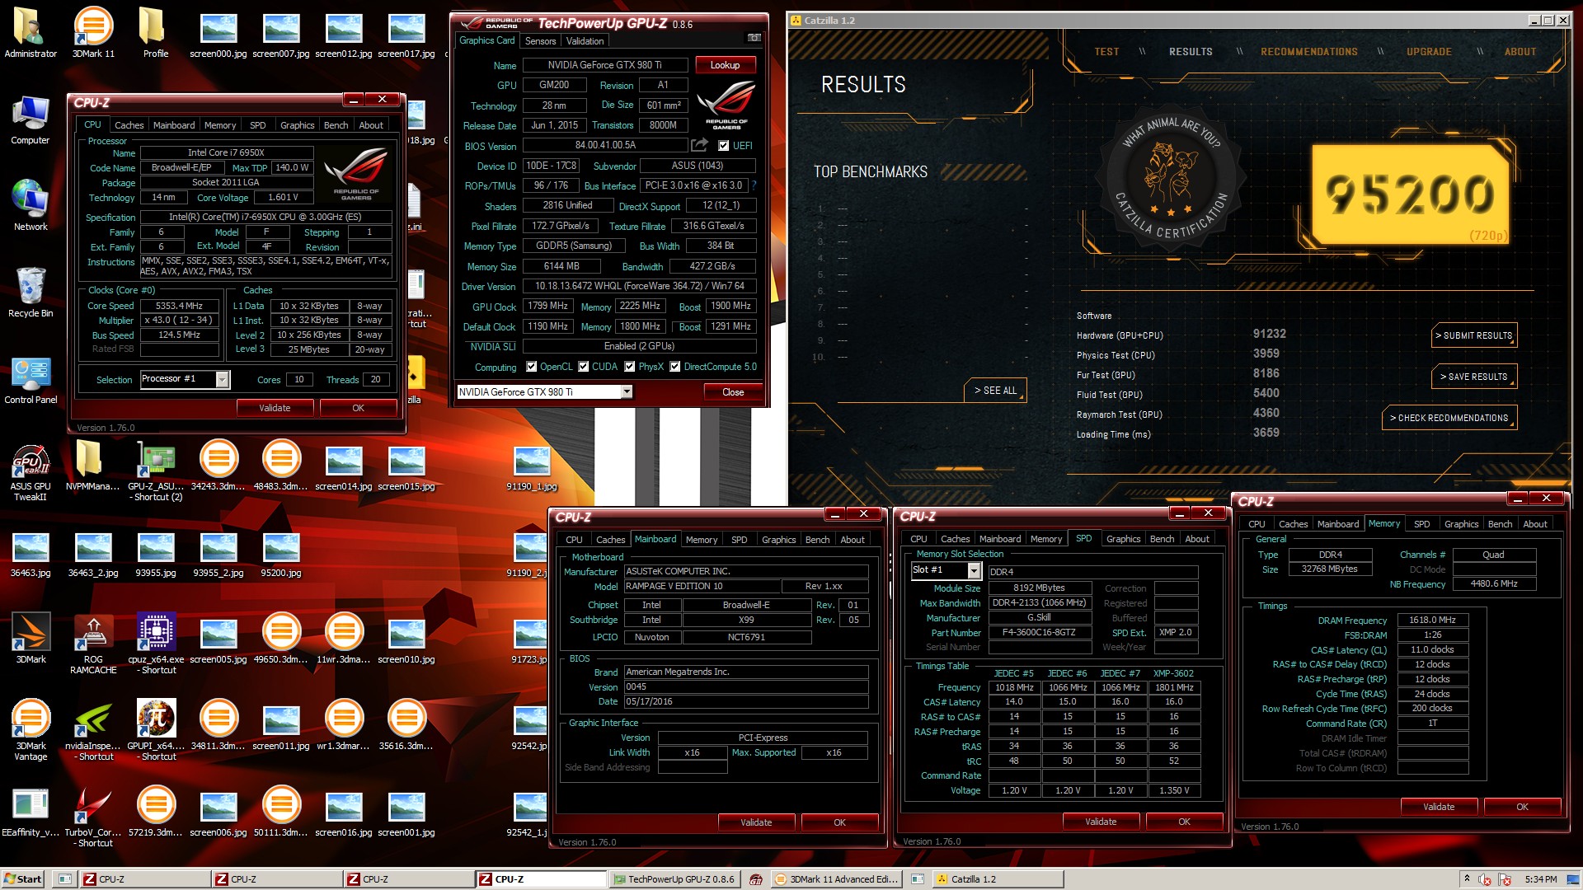Click the part number F4-3600C16-8GTZ
Viewport: 1583px width, 890px height.
(1038, 633)
